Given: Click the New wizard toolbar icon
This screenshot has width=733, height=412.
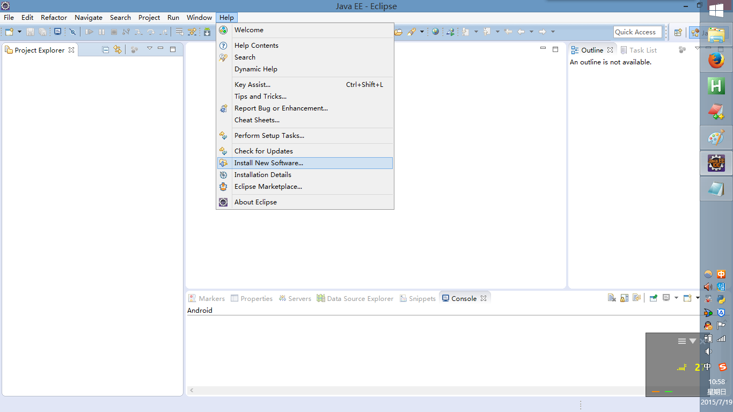Looking at the screenshot, I should [x=9, y=32].
